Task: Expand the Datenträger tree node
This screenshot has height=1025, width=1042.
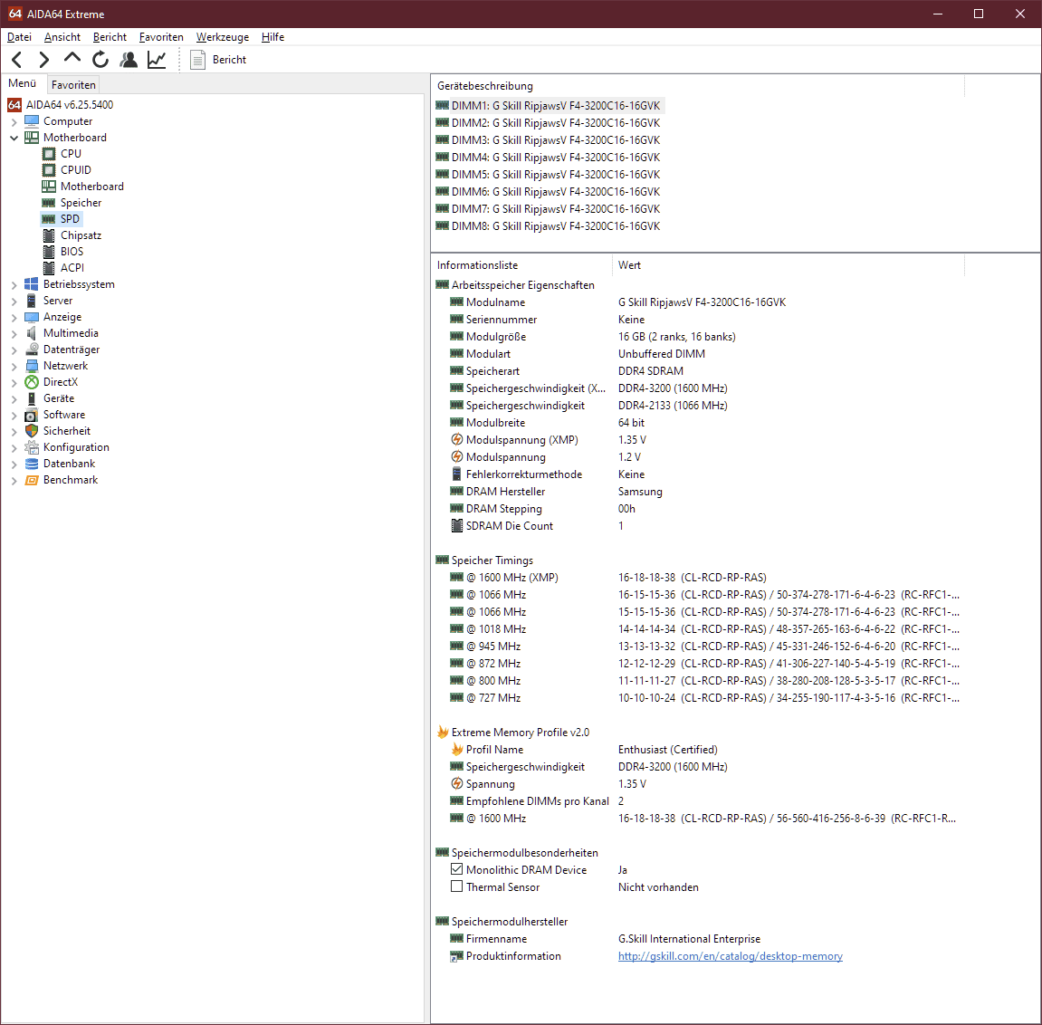Action: pyautogui.click(x=14, y=350)
